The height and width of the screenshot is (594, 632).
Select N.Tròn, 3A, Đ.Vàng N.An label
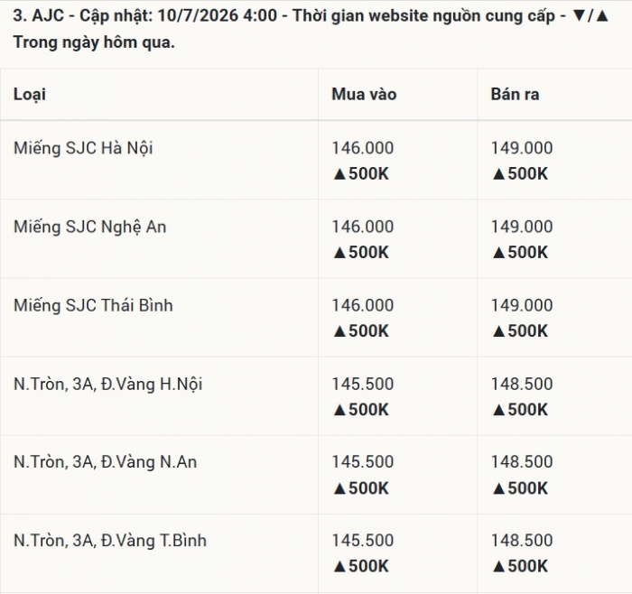click(106, 462)
